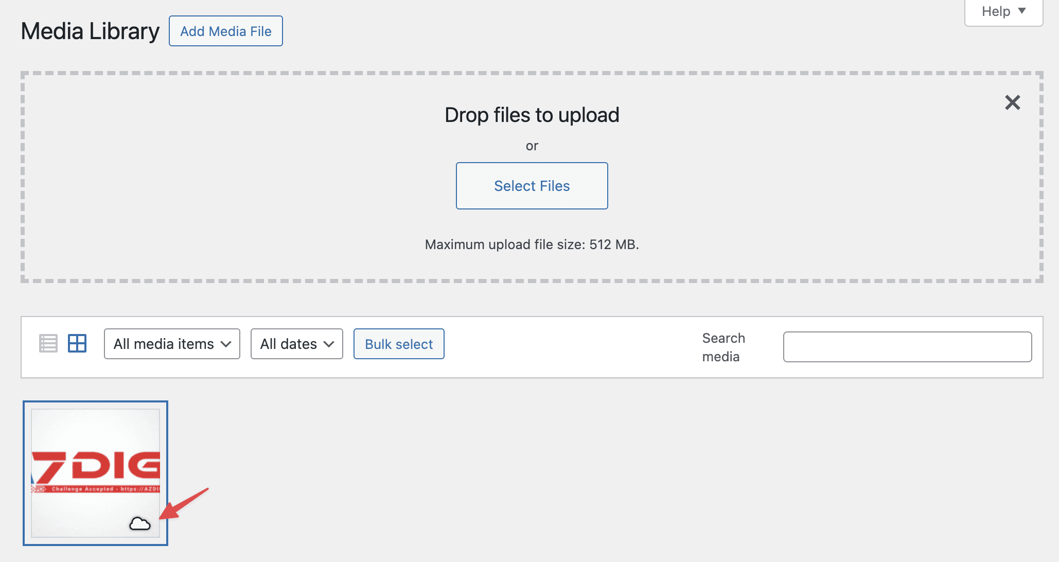Click the chevron in All media items
1059x562 pixels.
226,344
